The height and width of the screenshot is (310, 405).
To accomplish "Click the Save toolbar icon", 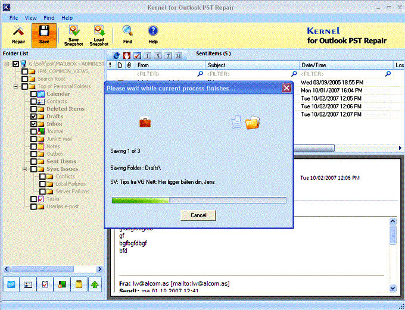I will click(x=44, y=35).
